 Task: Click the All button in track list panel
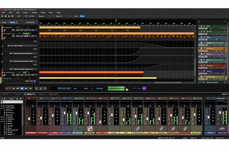4,99
